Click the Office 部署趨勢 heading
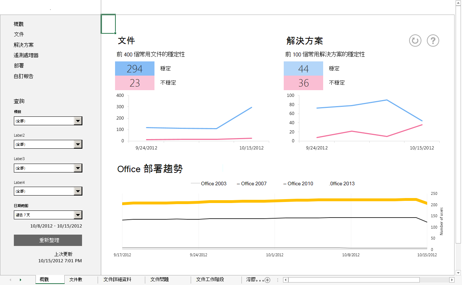The height and width of the screenshot is (285, 462). click(x=150, y=169)
